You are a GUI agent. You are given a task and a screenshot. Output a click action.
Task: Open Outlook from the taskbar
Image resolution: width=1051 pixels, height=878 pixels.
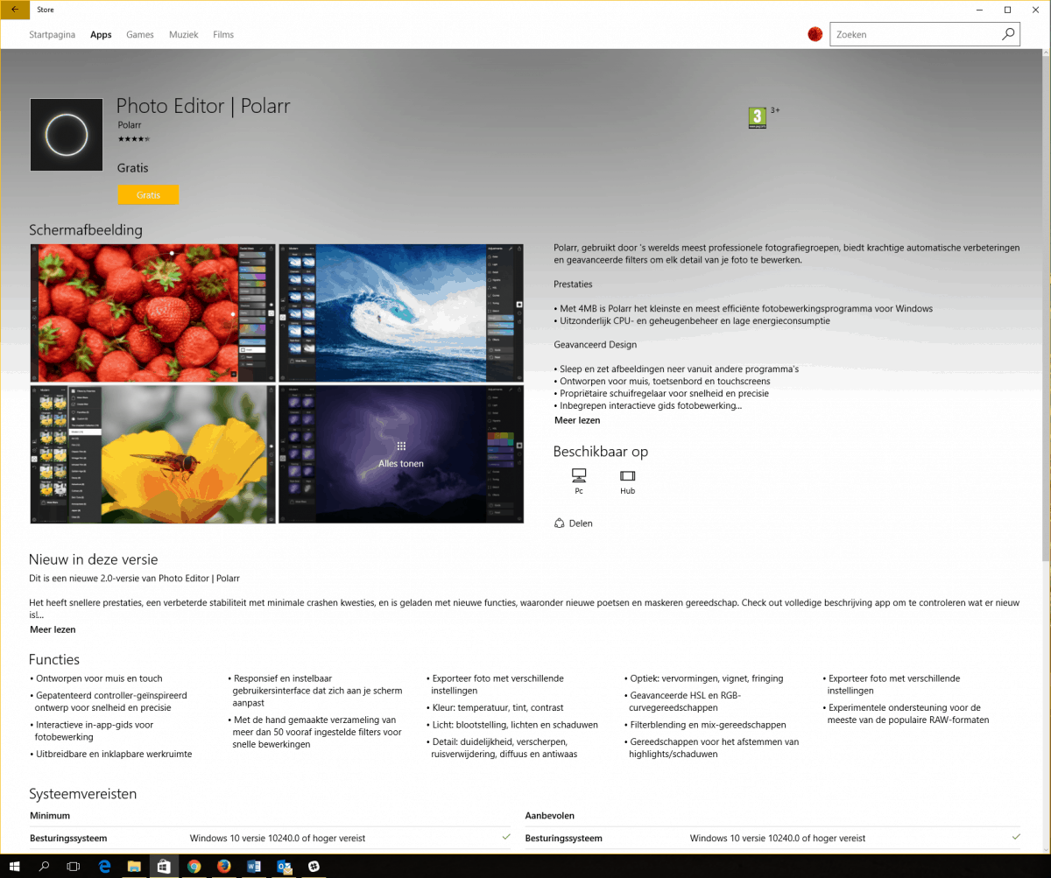coord(284,867)
